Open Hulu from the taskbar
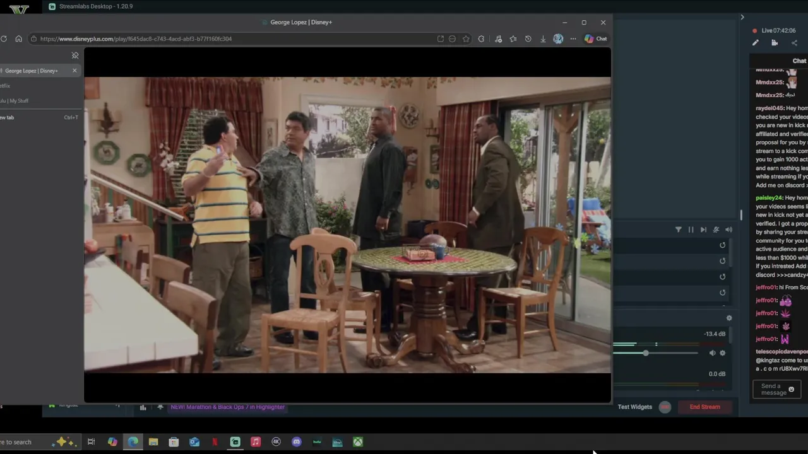The width and height of the screenshot is (808, 454). 317,442
